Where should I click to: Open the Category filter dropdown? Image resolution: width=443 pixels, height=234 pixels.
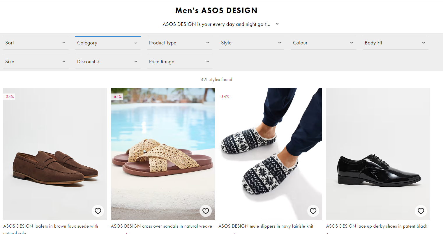click(108, 43)
